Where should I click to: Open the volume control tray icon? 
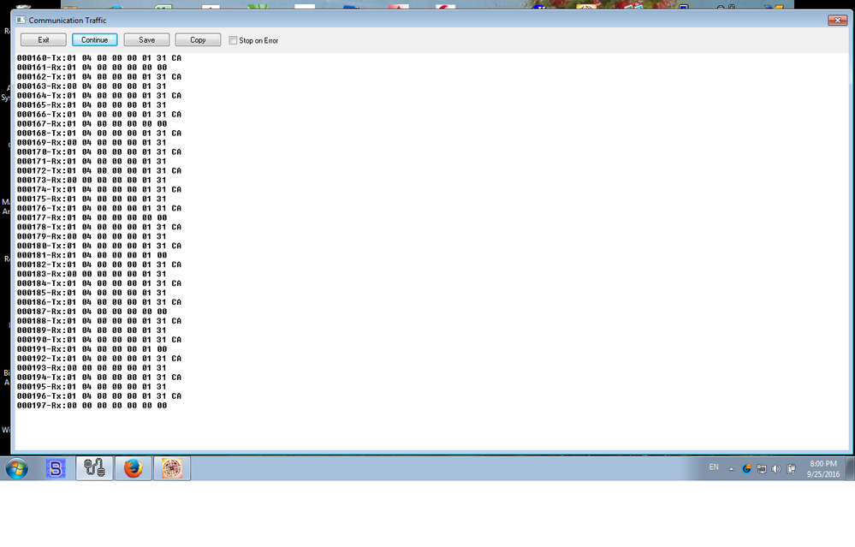pos(776,469)
